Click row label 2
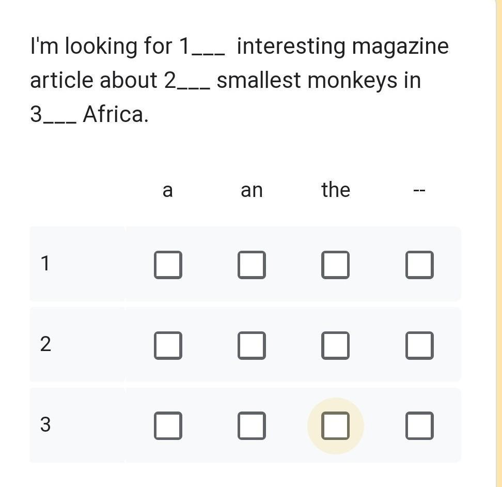502x487 pixels. point(45,344)
